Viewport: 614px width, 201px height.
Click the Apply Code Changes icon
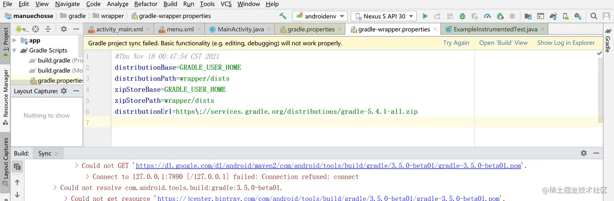click(x=450, y=16)
